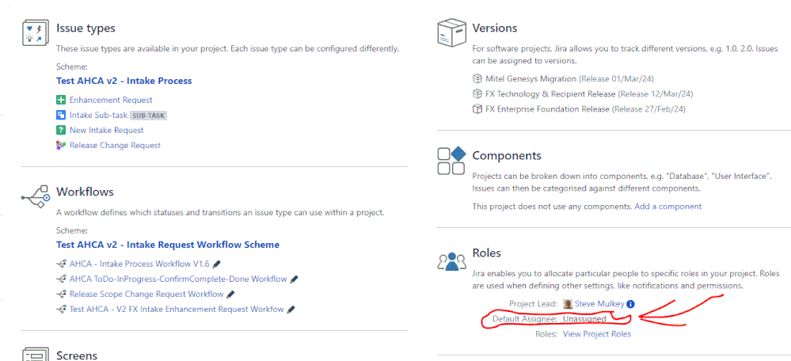Open the Mitel Genesys Migration version
This screenshot has height=361, width=791.
(531, 78)
